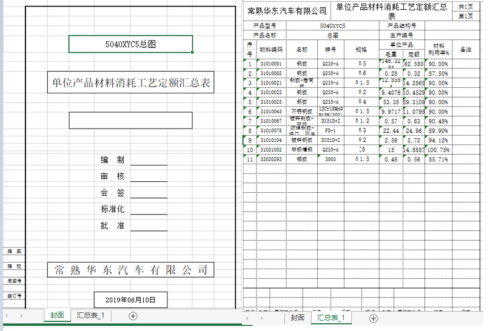This screenshot has width=490, height=331.
Task: Click material code 31010078
Action: pos(271,130)
